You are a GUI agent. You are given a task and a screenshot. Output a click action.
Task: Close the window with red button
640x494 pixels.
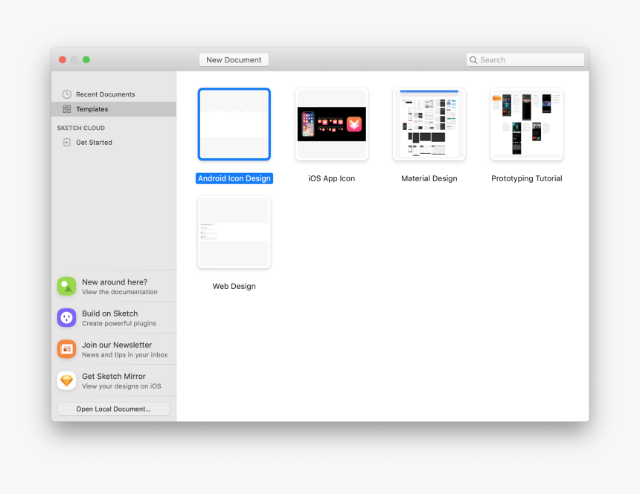pyautogui.click(x=63, y=59)
